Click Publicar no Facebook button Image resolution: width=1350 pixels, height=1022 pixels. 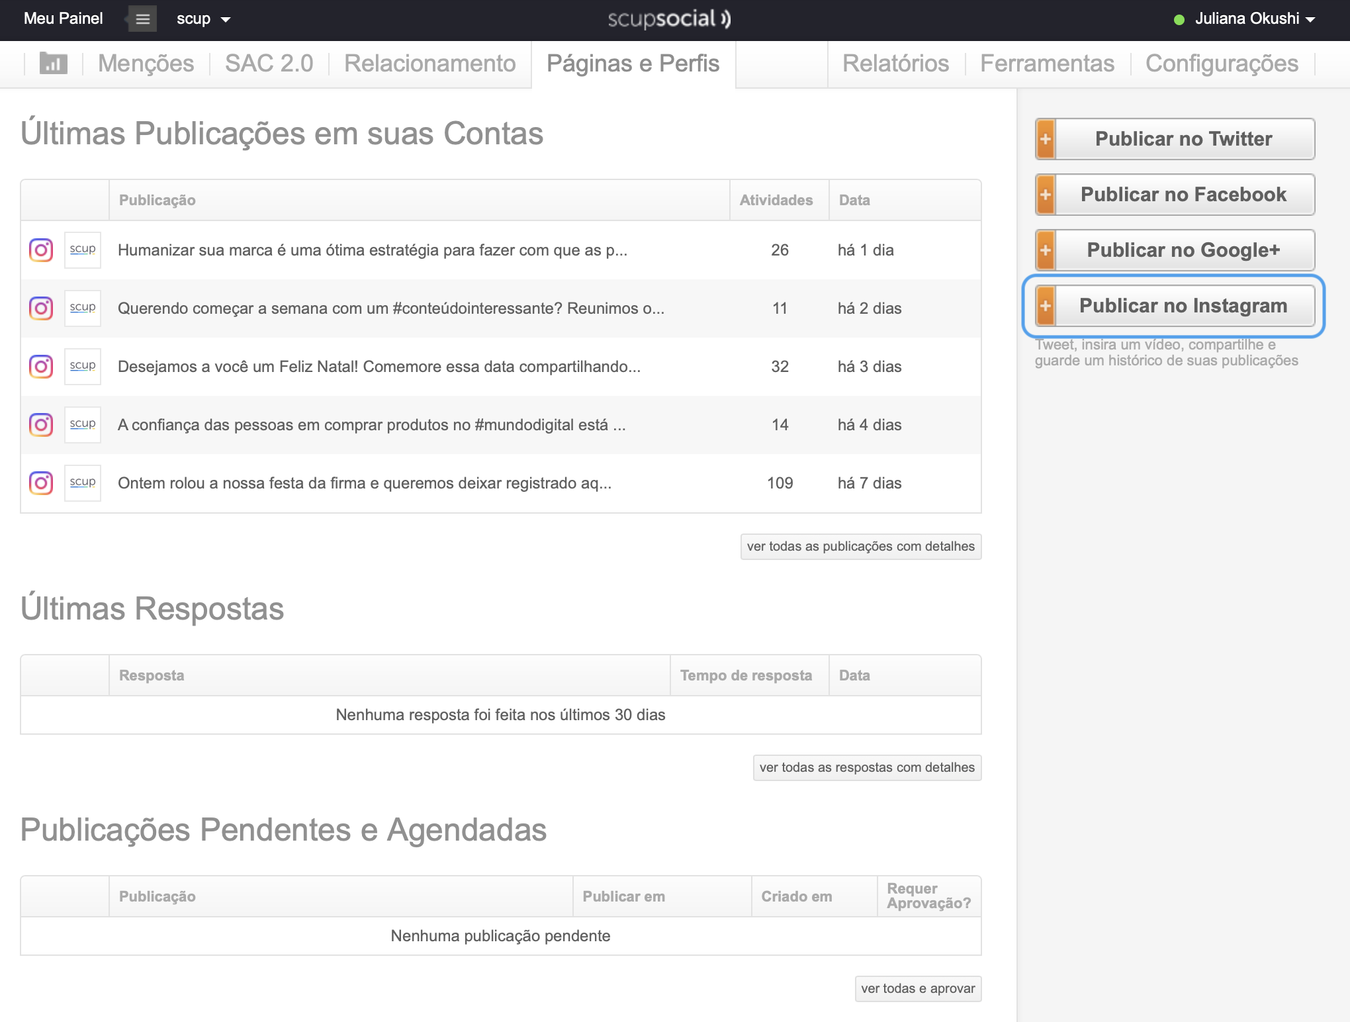pos(1175,195)
